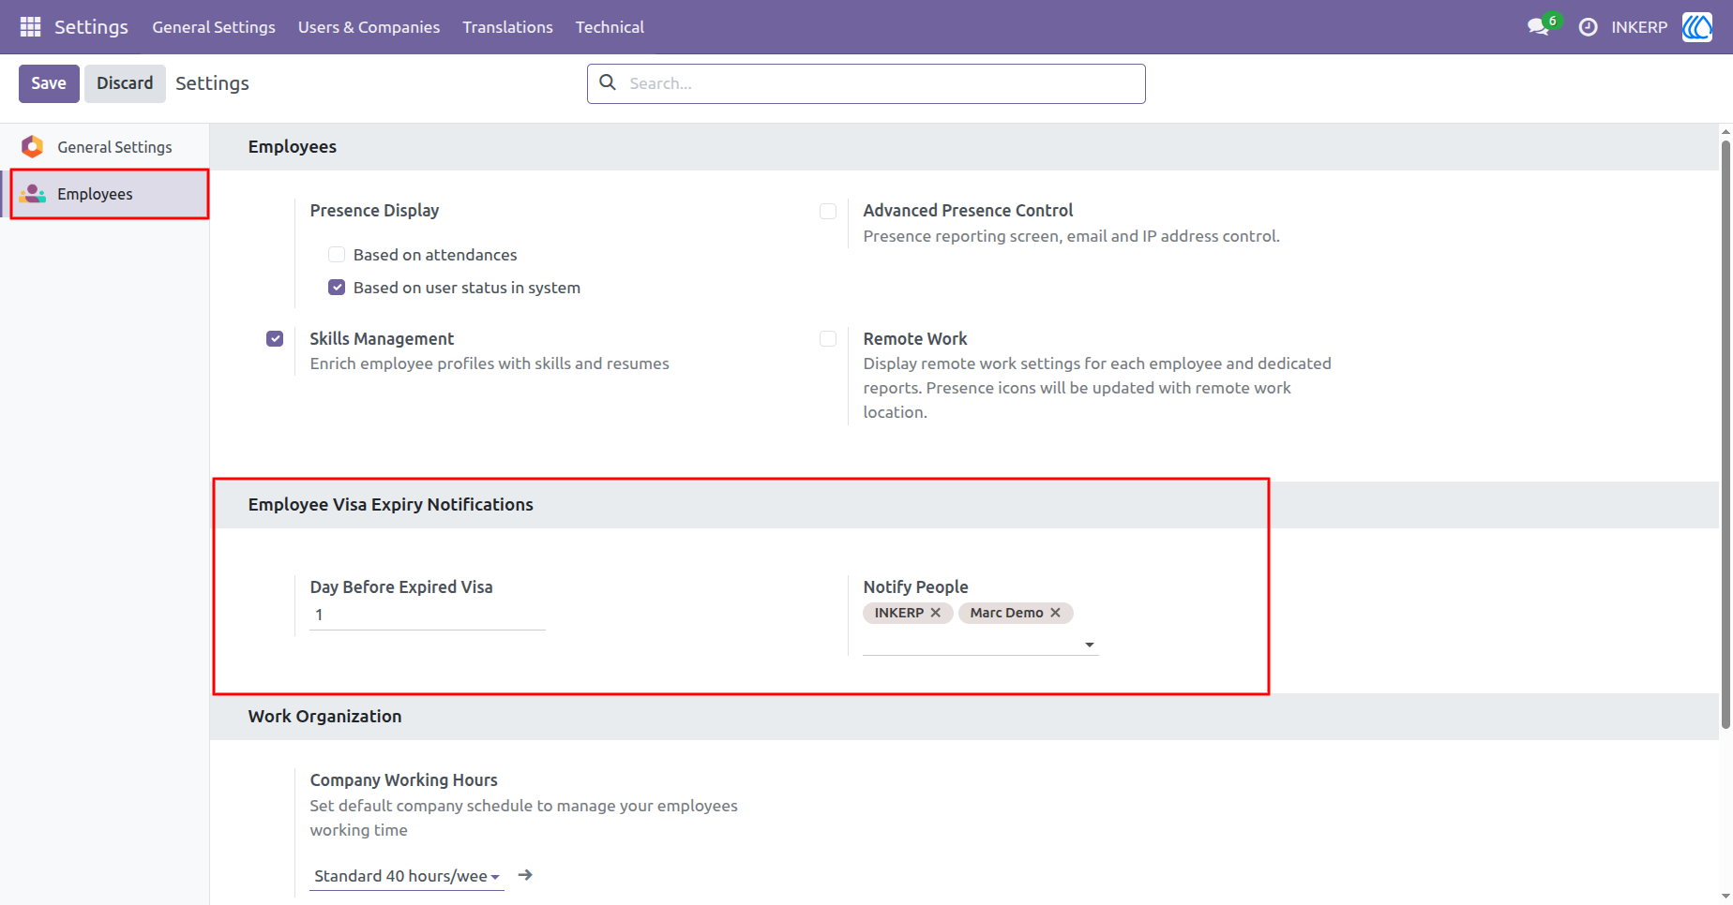
Task: Click the Presence Display label
Action: (374, 211)
